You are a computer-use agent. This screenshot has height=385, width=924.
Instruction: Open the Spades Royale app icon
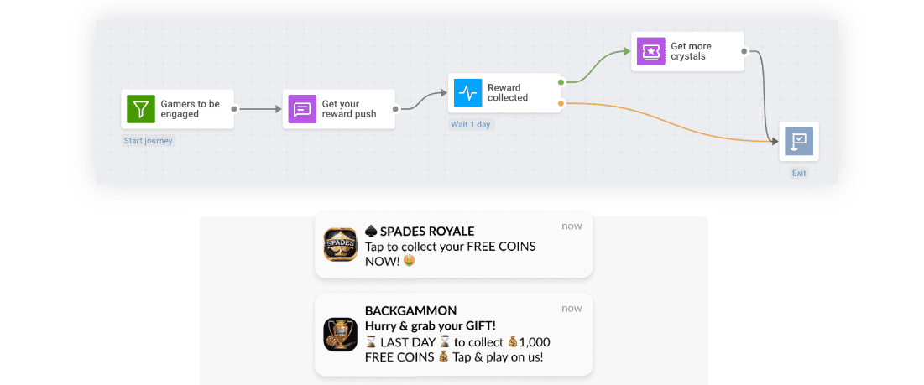340,247
